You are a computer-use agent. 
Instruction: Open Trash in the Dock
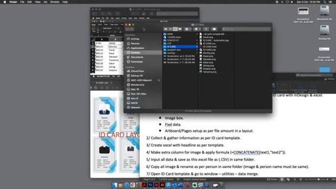(222, 185)
